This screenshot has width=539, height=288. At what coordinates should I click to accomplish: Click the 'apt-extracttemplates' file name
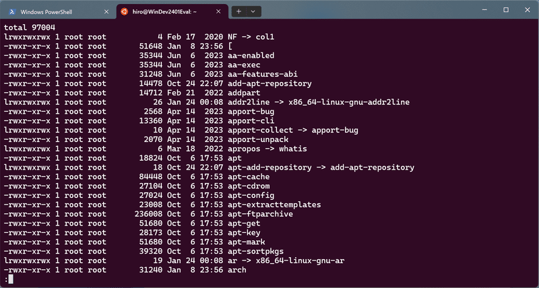point(274,205)
